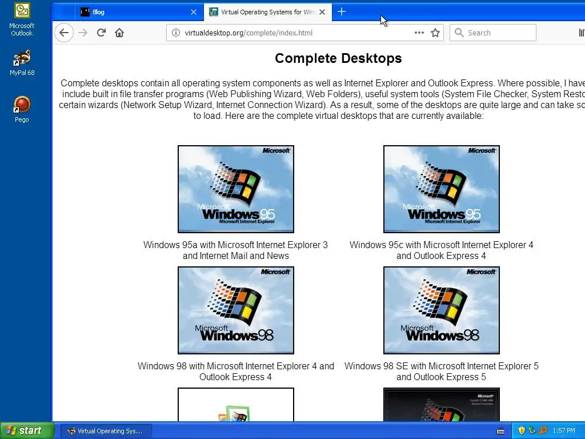The width and height of the screenshot is (585, 439).
Task: Click the keyboard icon in the taskbar
Action: 500,431
